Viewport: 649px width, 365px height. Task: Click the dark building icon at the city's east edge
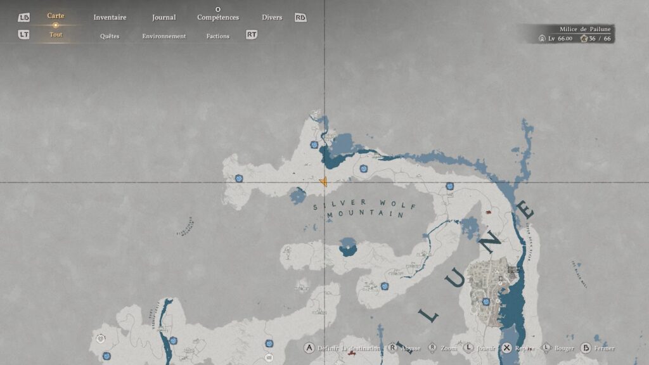[x=513, y=270]
